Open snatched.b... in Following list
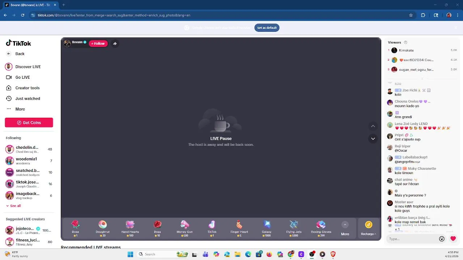 [x=29, y=172]
